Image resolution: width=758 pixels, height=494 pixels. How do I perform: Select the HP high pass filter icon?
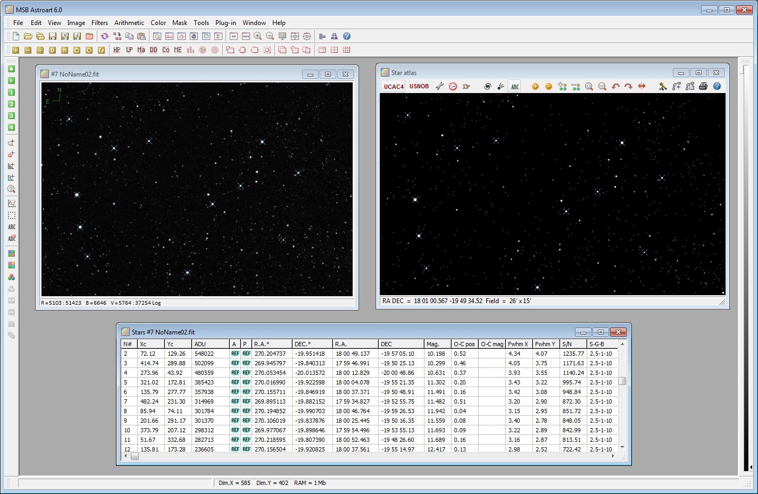[x=117, y=49]
